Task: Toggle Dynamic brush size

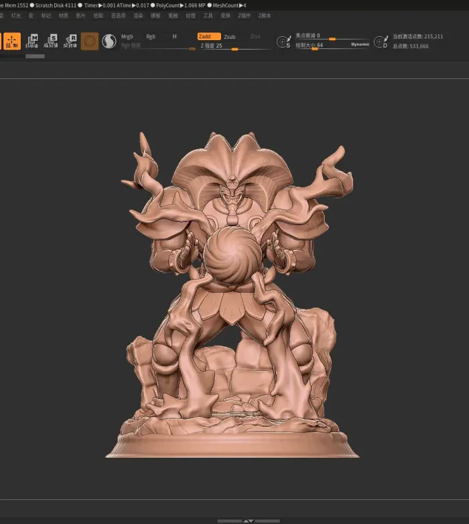Action: 360,44
